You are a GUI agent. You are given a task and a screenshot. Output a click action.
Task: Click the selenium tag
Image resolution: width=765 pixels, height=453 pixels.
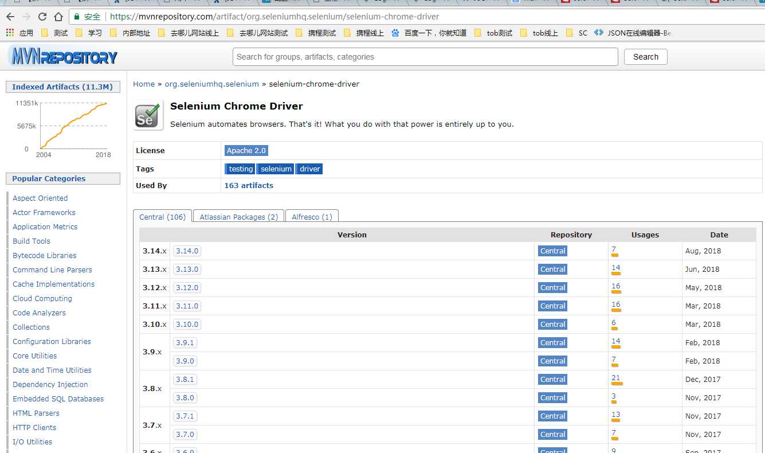[276, 169]
